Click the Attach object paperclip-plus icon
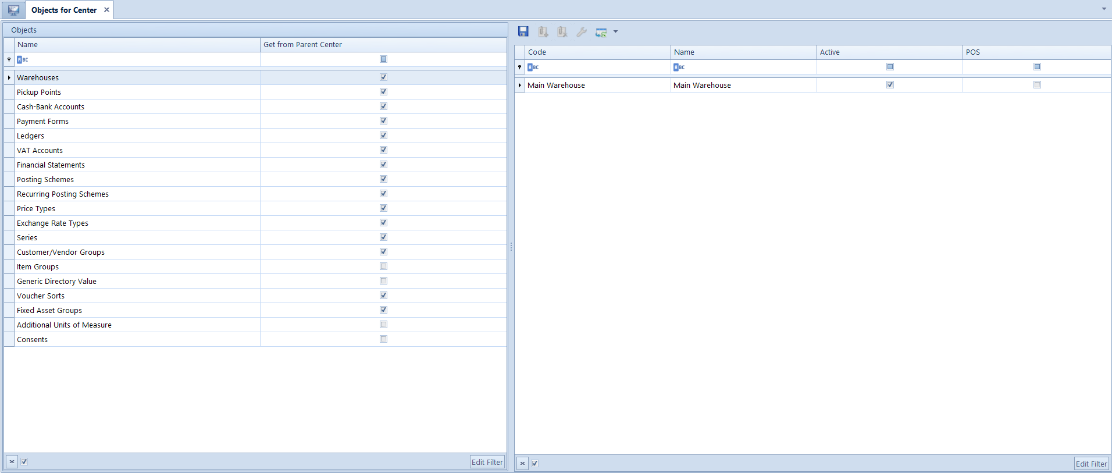Screen dimensions: 1112x473 543,31
